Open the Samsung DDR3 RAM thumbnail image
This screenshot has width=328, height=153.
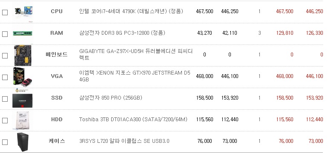[x=23, y=33]
